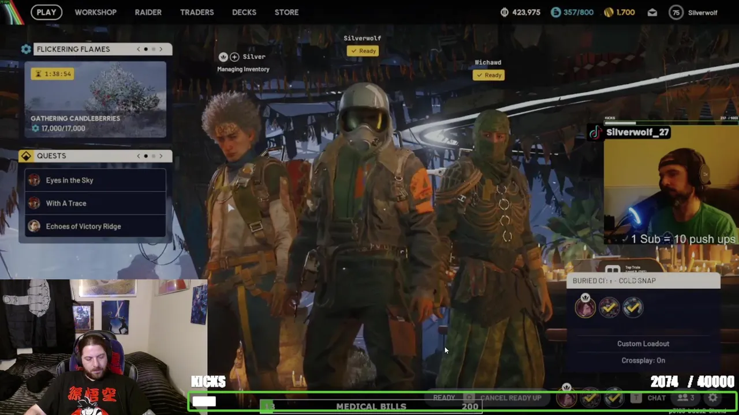The height and width of the screenshot is (415, 739).
Task: Open Custom Loadout selection
Action: 643,344
